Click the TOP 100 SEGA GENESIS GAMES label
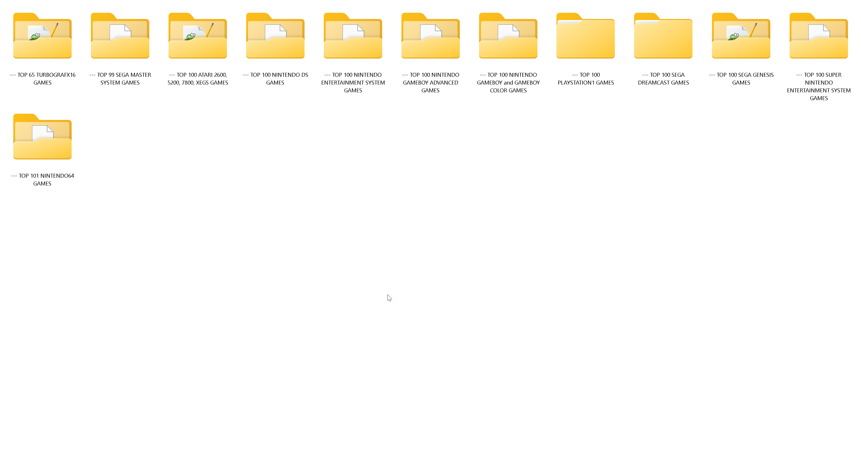This screenshot has height=463, width=861. coord(741,79)
